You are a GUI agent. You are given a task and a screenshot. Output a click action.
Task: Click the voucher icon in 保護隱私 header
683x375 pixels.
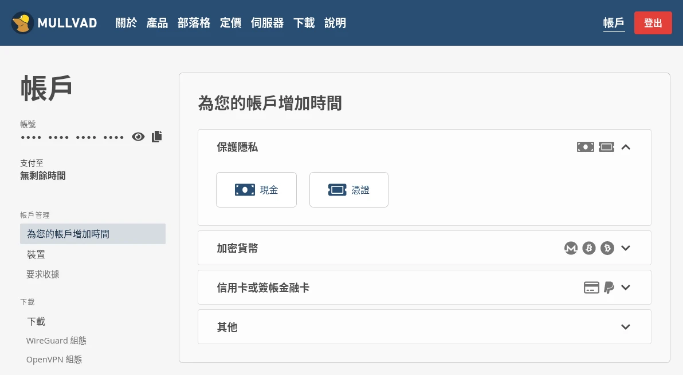(606, 147)
